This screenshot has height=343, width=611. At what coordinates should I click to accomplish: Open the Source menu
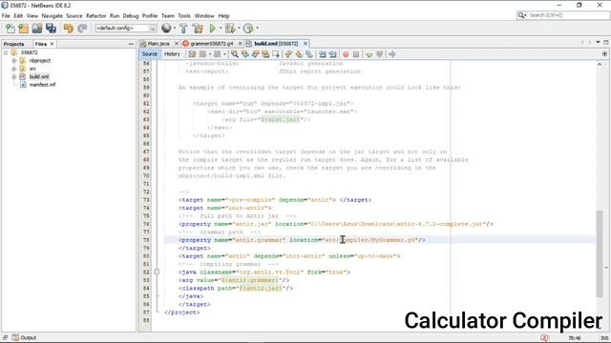(74, 16)
